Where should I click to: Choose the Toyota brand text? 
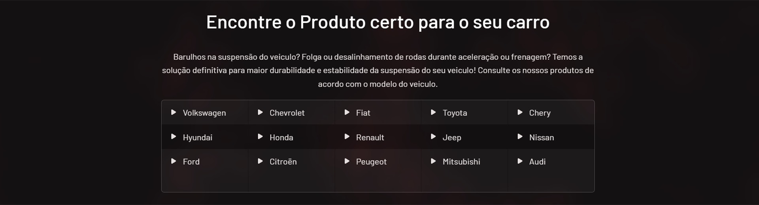click(x=455, y=113)
